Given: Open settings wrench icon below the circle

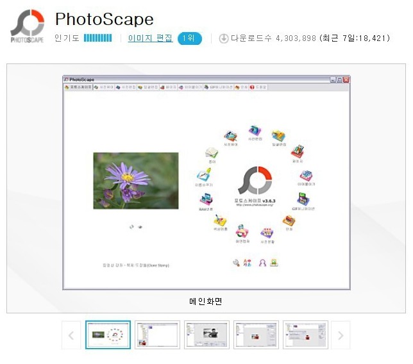Looking at the screenshot, I should point(236,262).
